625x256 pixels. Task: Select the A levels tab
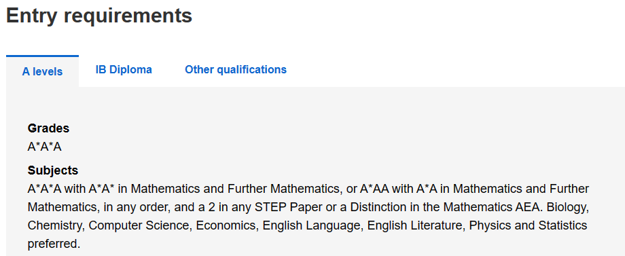pyautogui.click(x=42, y=72)
